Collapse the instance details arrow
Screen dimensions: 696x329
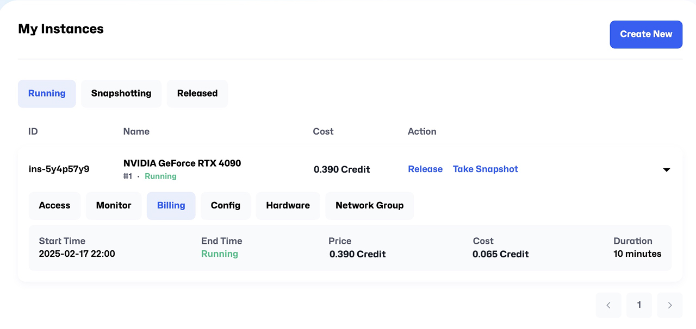[x=666, y=169]
